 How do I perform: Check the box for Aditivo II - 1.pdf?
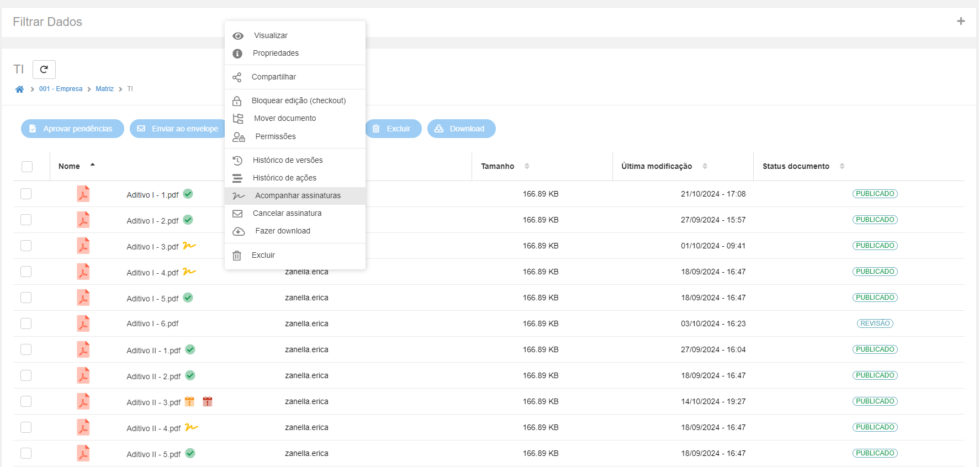click(26, 349)
